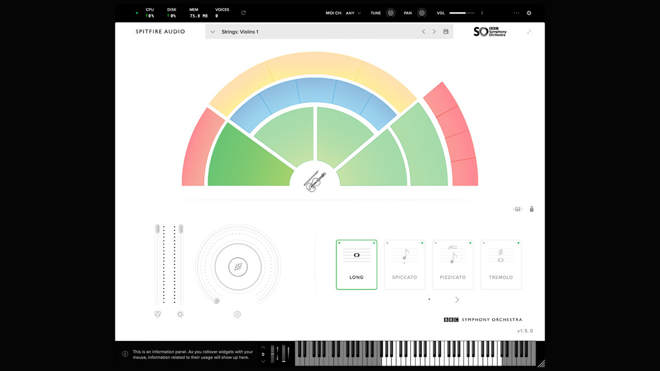Switch to the PIZZICATO articulation
This screenshot has width=660, height=371.
453,264
